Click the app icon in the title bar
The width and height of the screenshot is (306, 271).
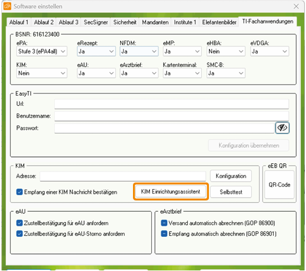click(7, 6)
